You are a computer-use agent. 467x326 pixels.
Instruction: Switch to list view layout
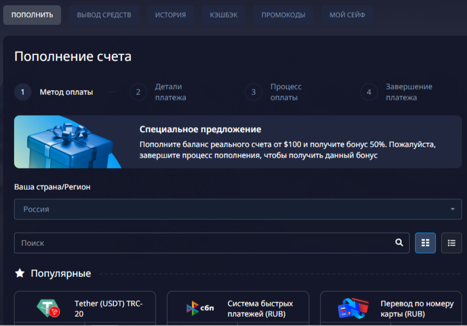[451, 243]
